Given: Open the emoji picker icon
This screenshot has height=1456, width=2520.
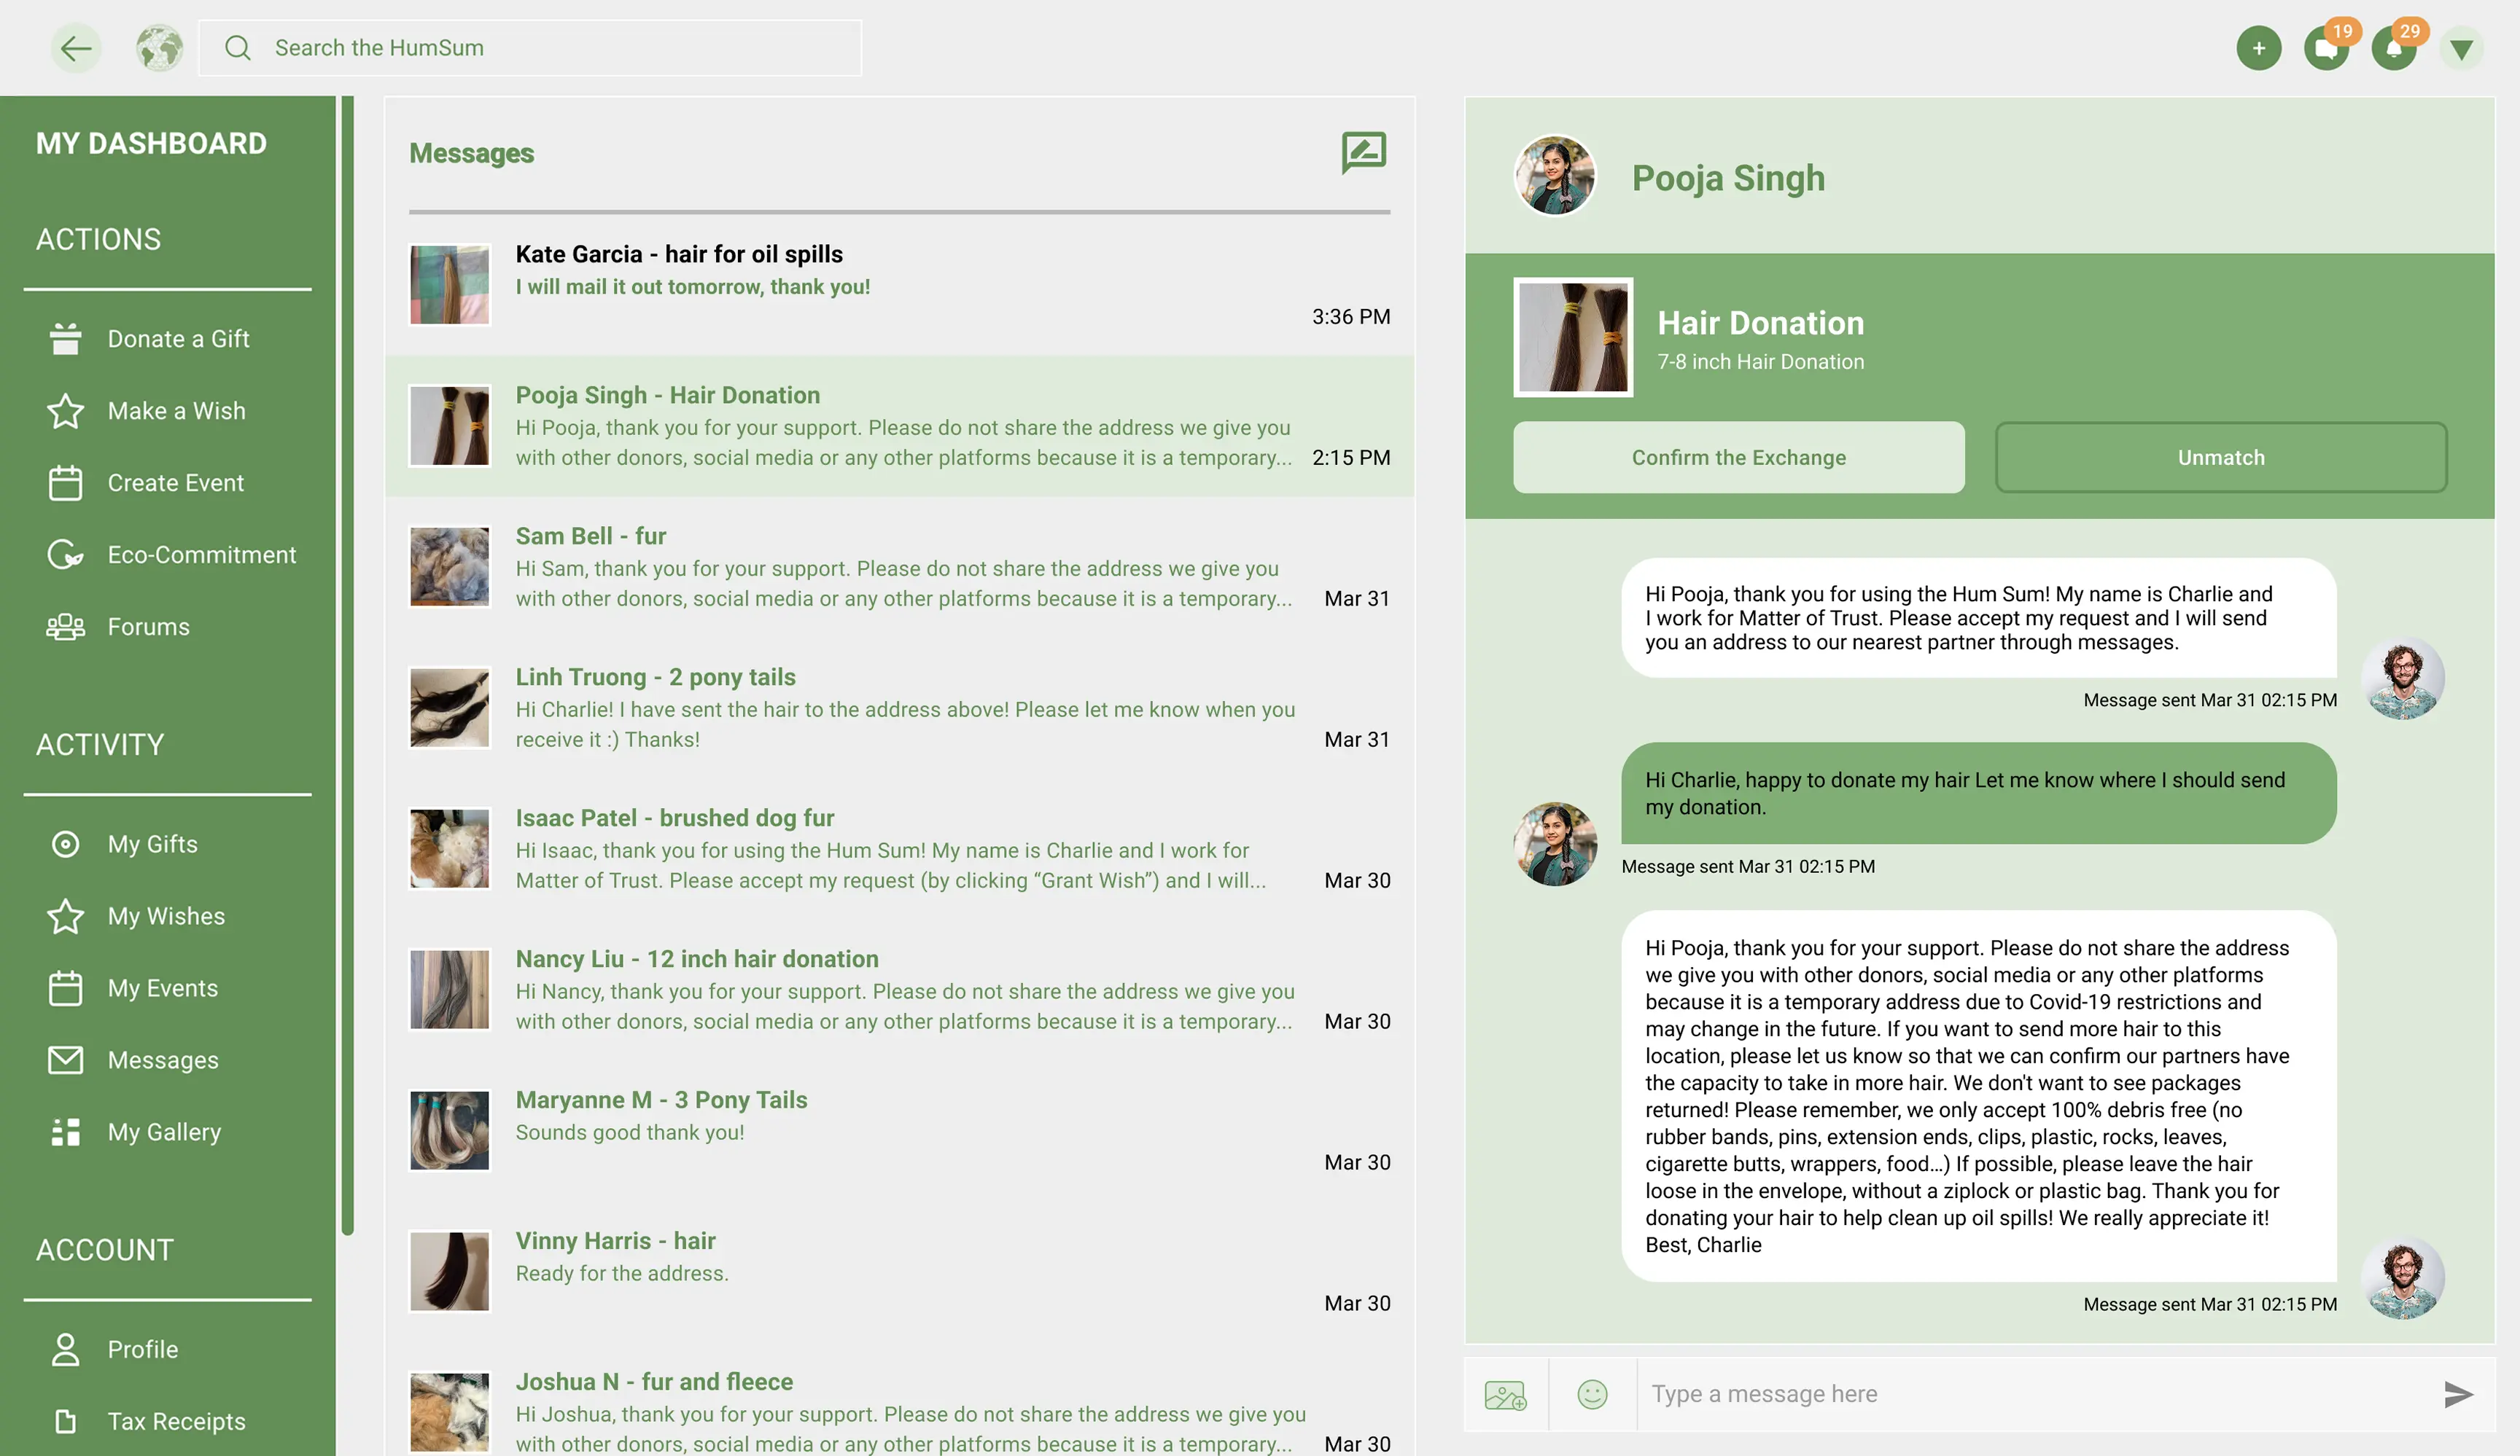Looking at the screenshot, I should click(1592, 1394).
